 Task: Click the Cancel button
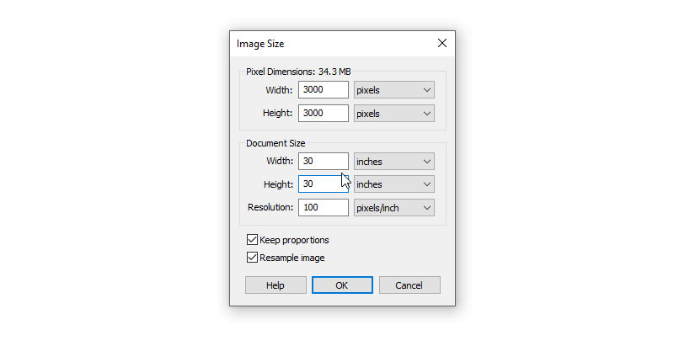tap(409, 285)
